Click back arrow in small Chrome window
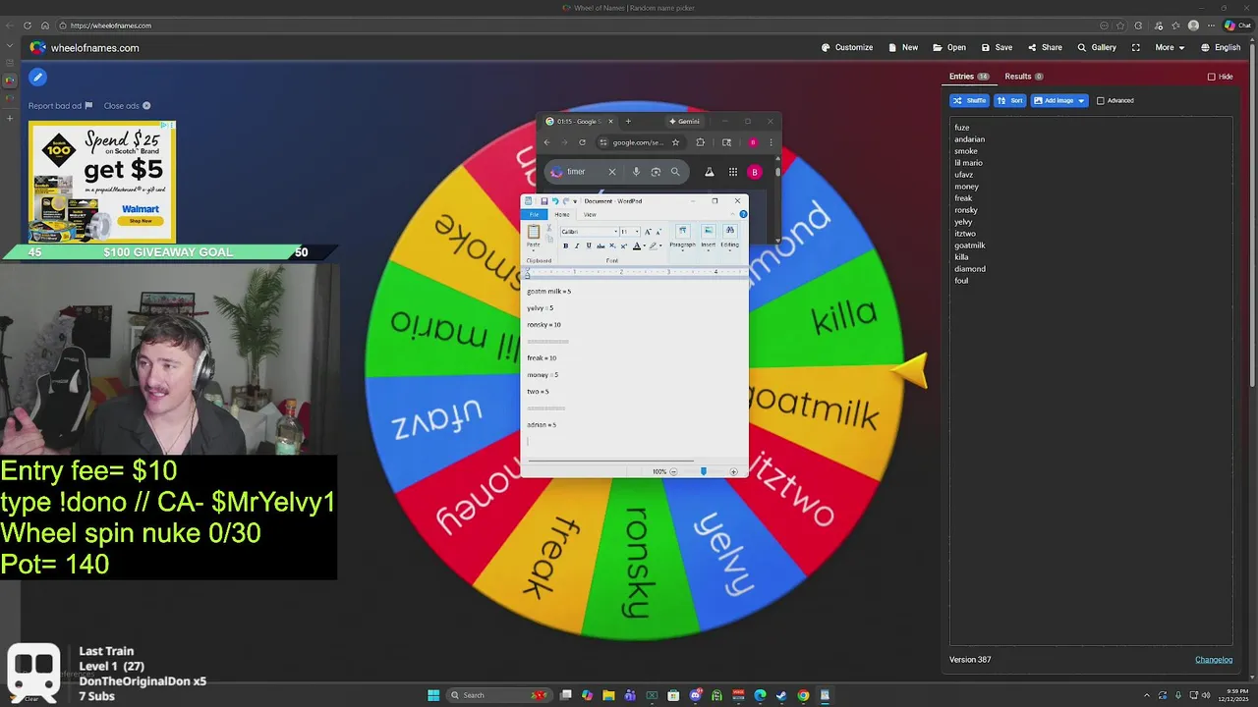Screen dimensions: 1258x707 pyautogui.click(x=547, y=142)
